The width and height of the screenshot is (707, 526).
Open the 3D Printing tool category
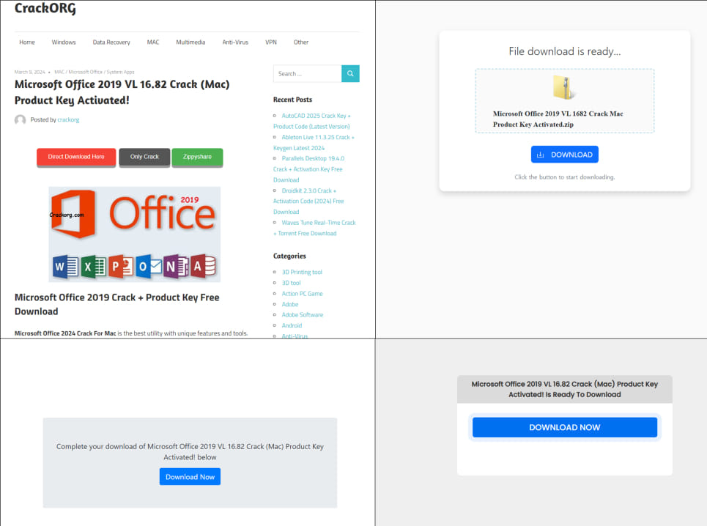point(302,273)
